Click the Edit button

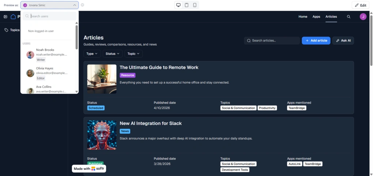click(361, 5)
